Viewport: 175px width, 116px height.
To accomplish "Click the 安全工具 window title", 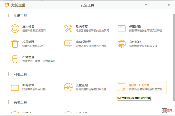I will (87, 5).
